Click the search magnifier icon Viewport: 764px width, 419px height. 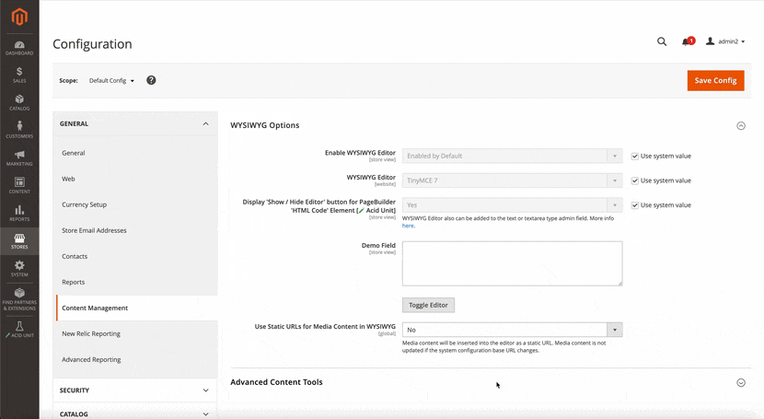(x=662, y=41)
